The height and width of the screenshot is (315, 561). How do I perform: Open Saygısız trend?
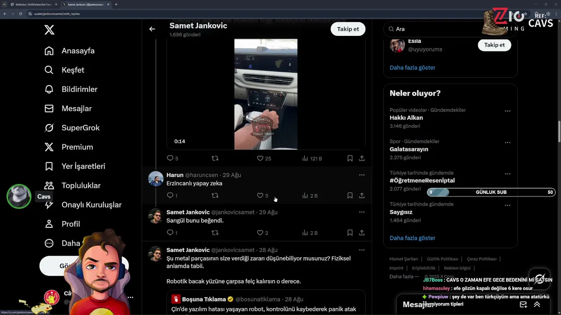click(x=401, y=212)
